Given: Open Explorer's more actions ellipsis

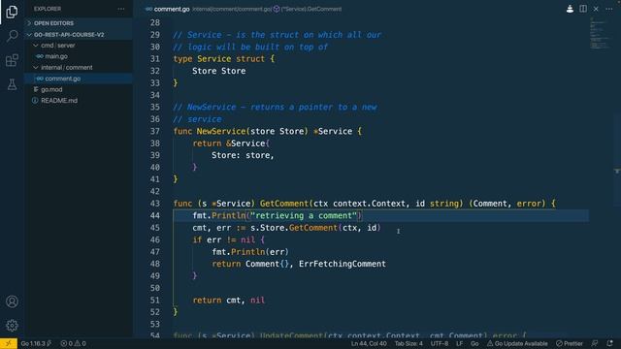Looking at the screenshot, I should 121,9.
